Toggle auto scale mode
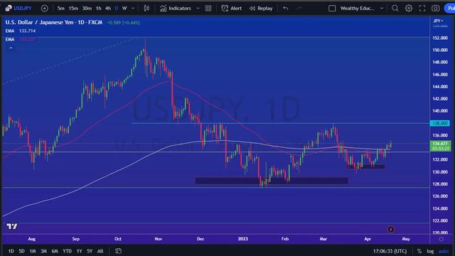Screen dimensions: 455x256 [444, 251]
